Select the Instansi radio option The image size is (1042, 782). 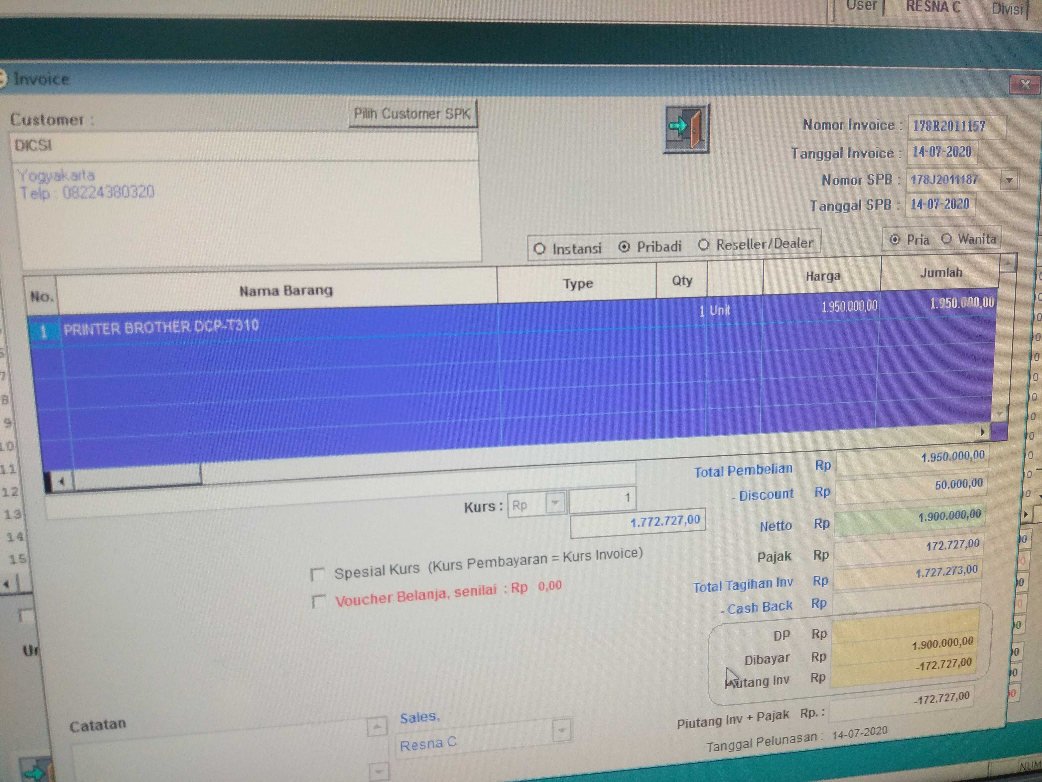click(x=540, y=248)
